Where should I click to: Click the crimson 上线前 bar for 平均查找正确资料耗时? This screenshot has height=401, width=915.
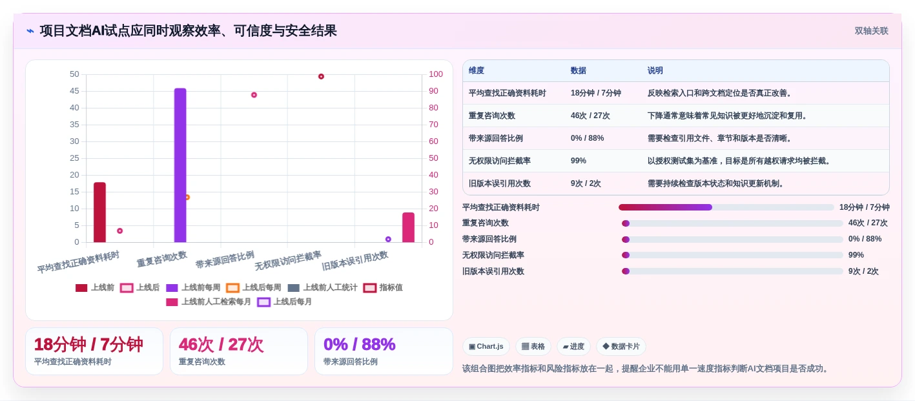[99, 212]
